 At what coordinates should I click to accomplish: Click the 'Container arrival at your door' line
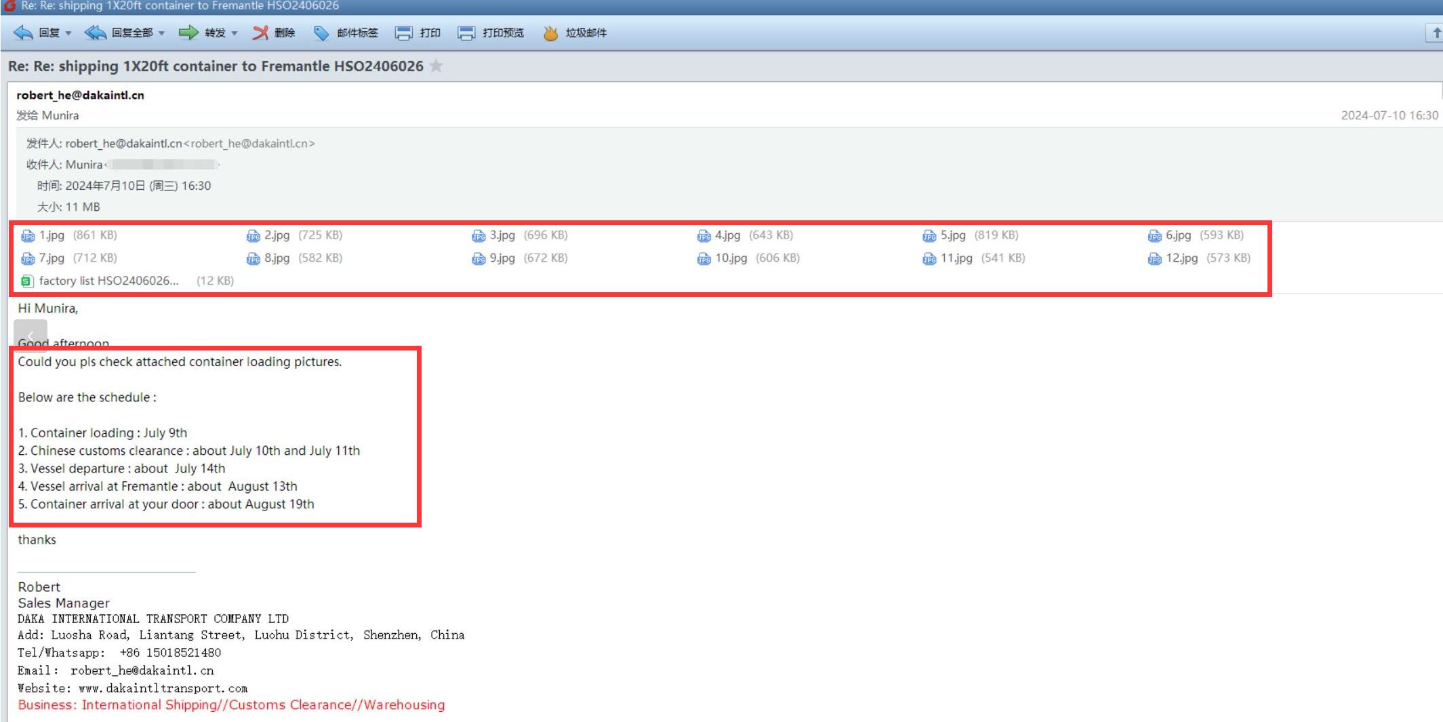click(166, 504)
